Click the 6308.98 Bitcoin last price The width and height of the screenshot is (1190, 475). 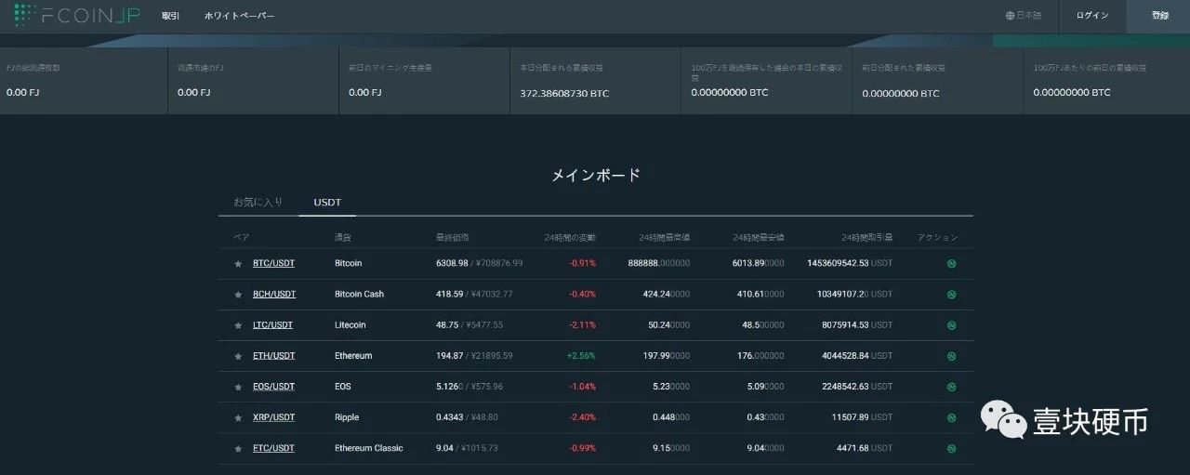click(453, 263)
